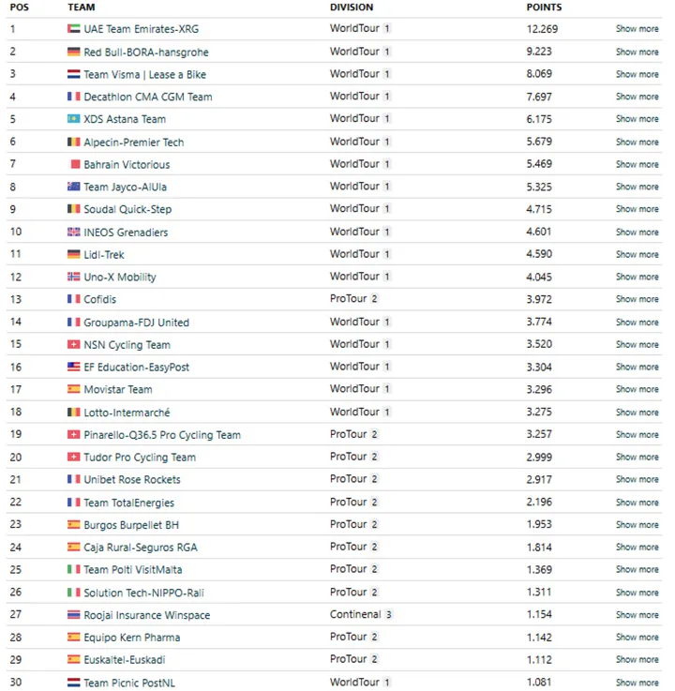Click the Thai flag beside Roojai Insurance Winspace
This screenshot has height=691, width=675.
[74, 615]
